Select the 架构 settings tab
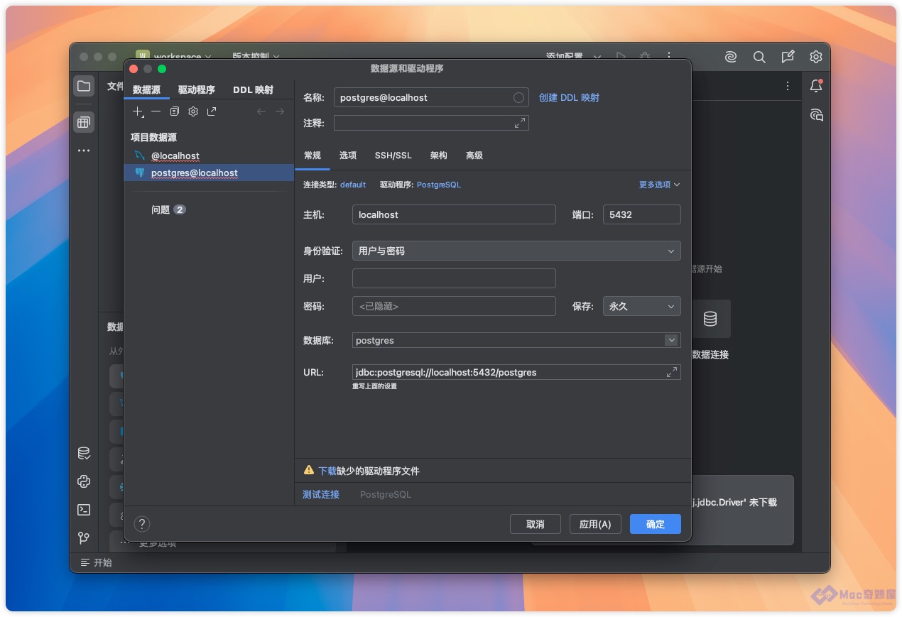This screenshot has width=902, height=617. [439, 155]
